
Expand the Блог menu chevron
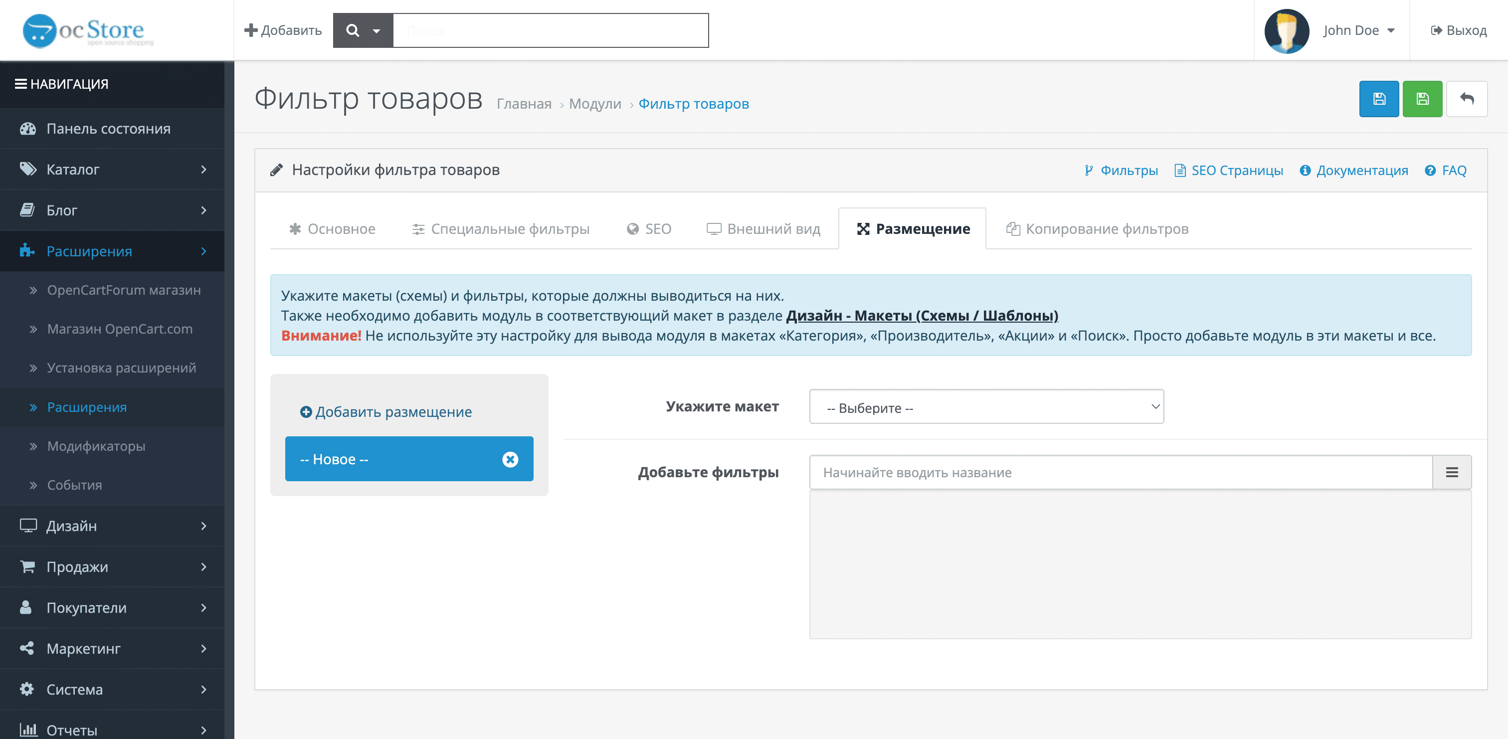coord(204,210)
